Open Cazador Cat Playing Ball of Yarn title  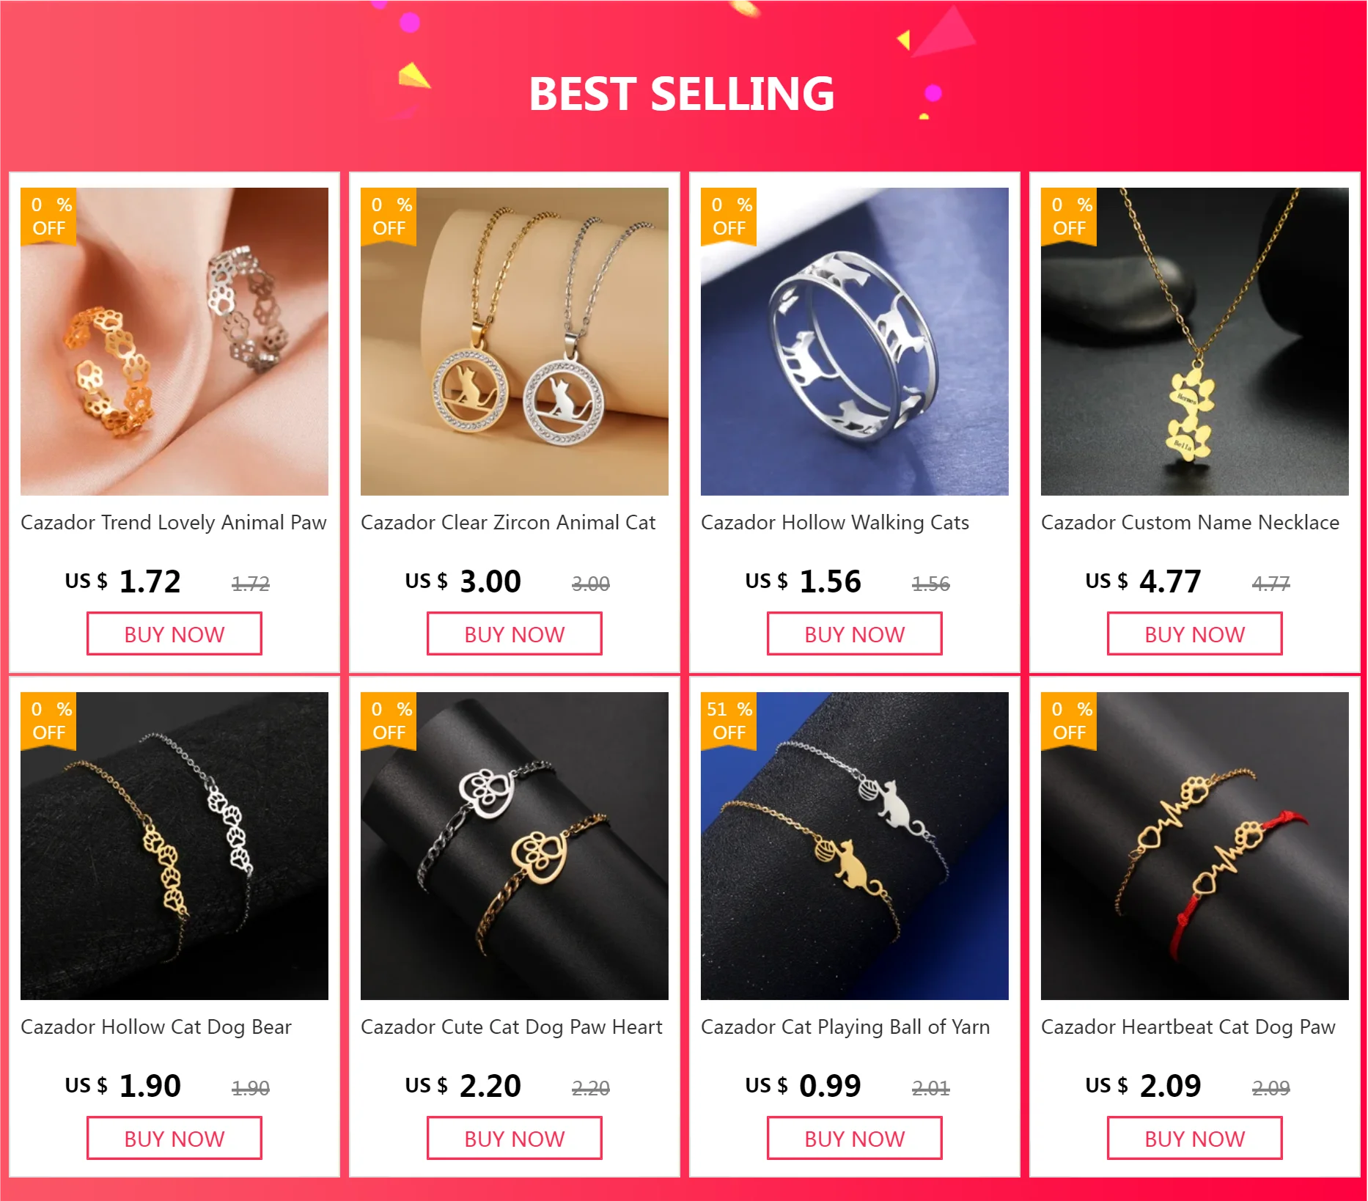(845, 1027)
